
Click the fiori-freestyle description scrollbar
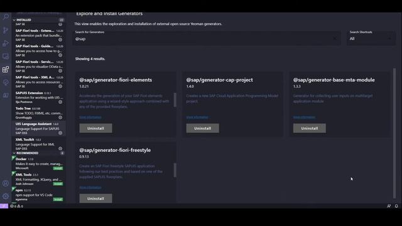click(175, 170)
